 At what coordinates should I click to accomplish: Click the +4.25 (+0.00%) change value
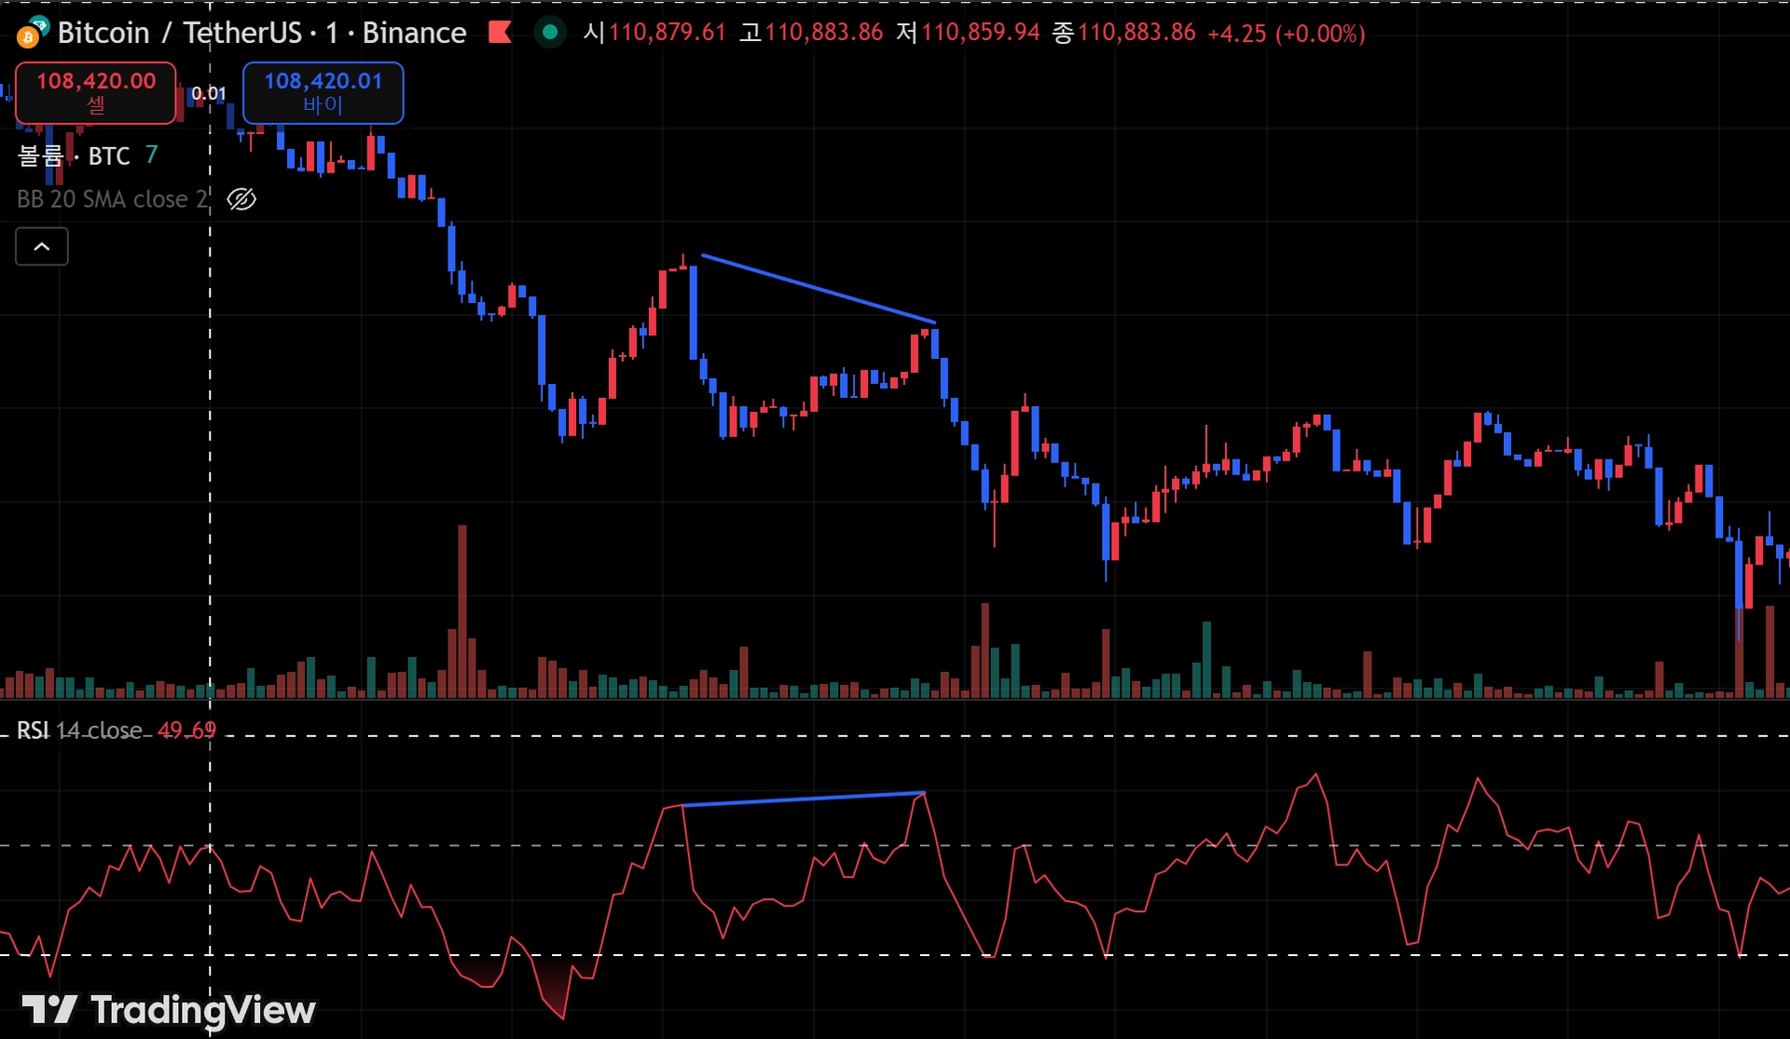[1286, 34]
